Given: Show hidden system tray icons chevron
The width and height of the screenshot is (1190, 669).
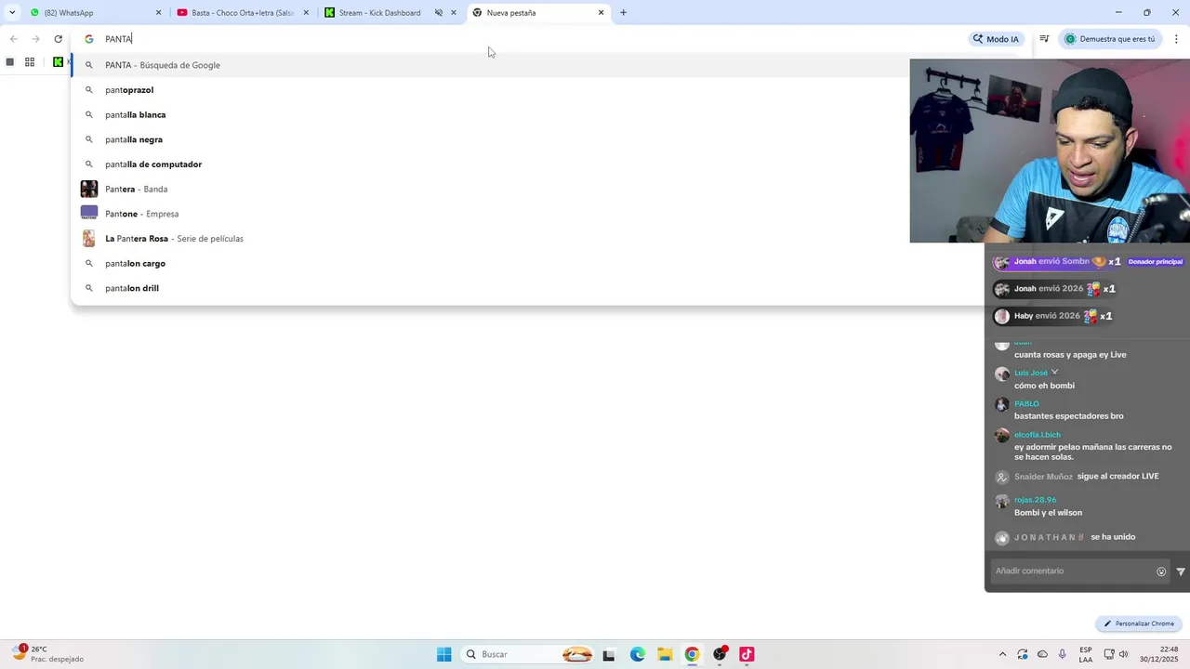Looking at the screenshot, I should 1002,654.
